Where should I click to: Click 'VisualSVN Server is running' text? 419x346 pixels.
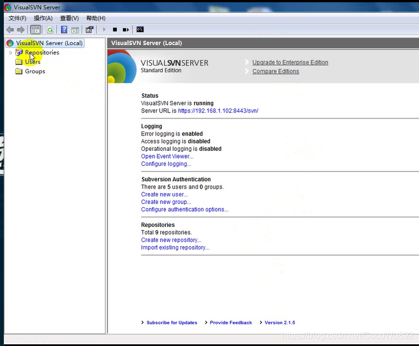(177, 103)
